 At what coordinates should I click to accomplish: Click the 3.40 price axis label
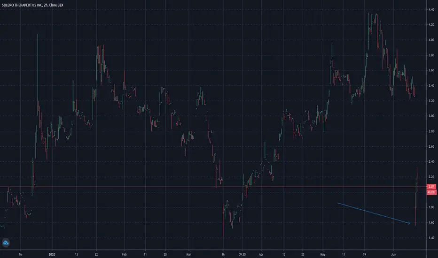[x=431, y=86]
